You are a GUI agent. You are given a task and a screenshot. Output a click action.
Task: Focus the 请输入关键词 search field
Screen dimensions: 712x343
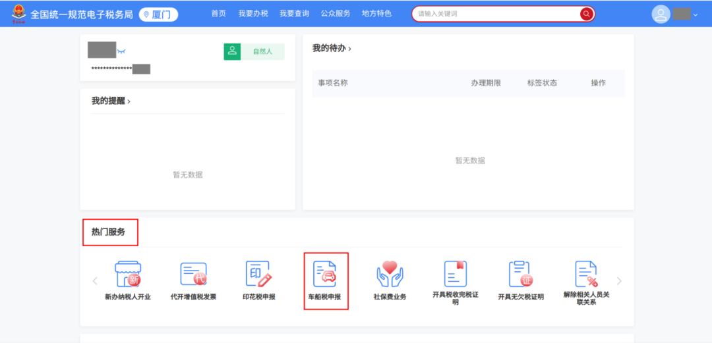coord(497,14)
